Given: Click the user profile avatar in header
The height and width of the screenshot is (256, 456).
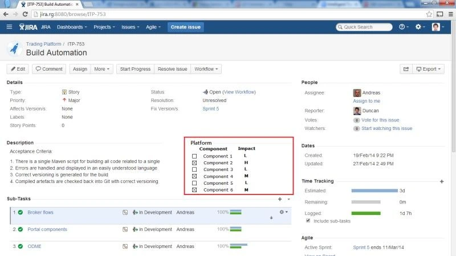Looking at the screenshot, I should [x=436, y=27].
